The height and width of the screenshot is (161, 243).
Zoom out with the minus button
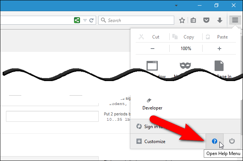pyautogui.click(x=153, y=49)
